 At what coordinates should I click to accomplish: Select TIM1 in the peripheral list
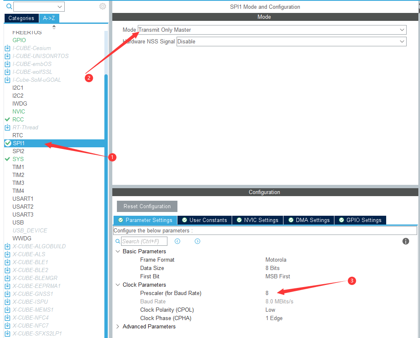tap(18, 167)
